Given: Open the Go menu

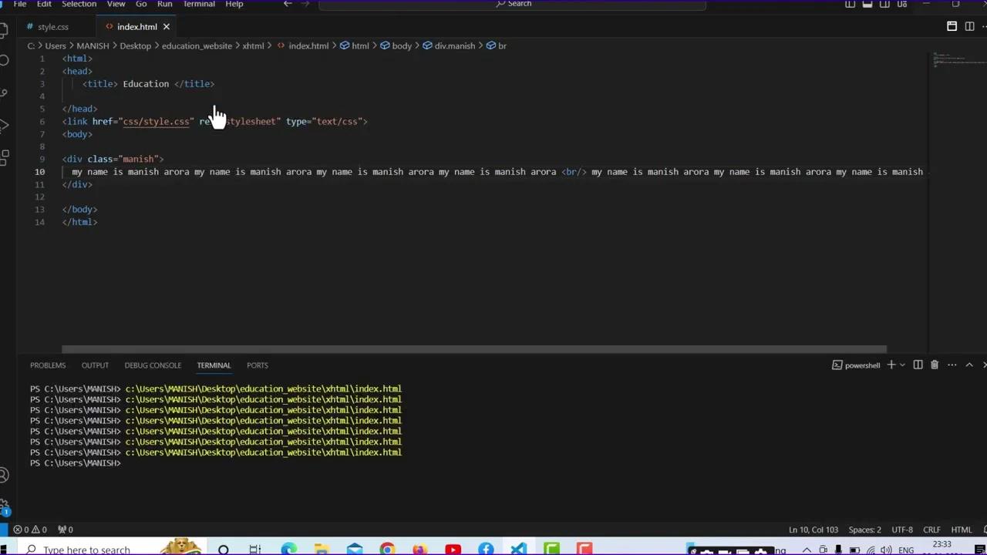Looking at the screenshot, I should click(141, 4).
